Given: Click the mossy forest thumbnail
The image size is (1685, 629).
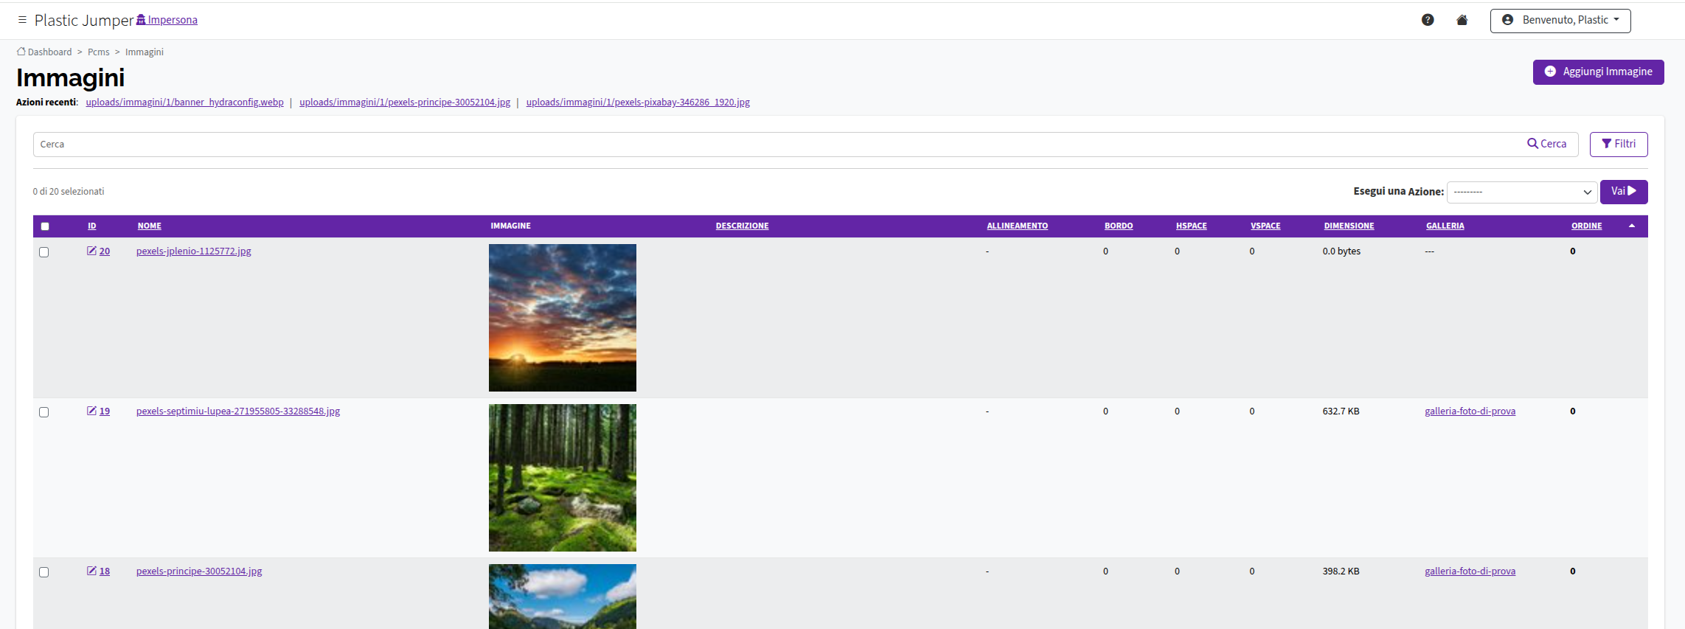Looking at the screenshot, I should (x=563, y=478).
